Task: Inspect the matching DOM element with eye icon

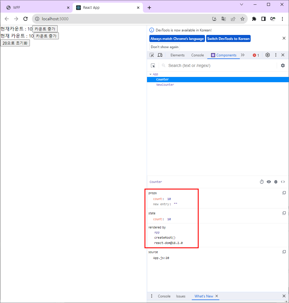Action: [269, 182]
